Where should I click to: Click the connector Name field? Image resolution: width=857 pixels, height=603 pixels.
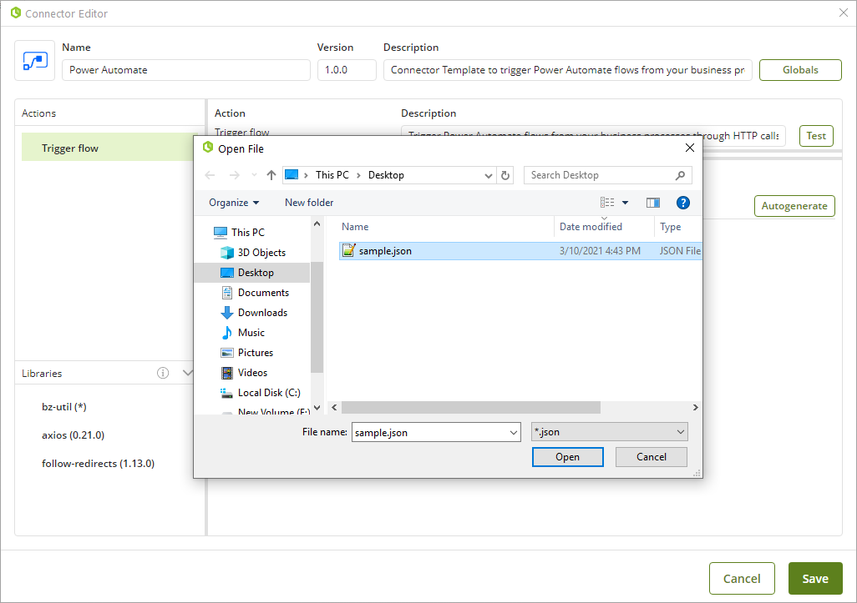pyautogui.click(x=185, y=70)
